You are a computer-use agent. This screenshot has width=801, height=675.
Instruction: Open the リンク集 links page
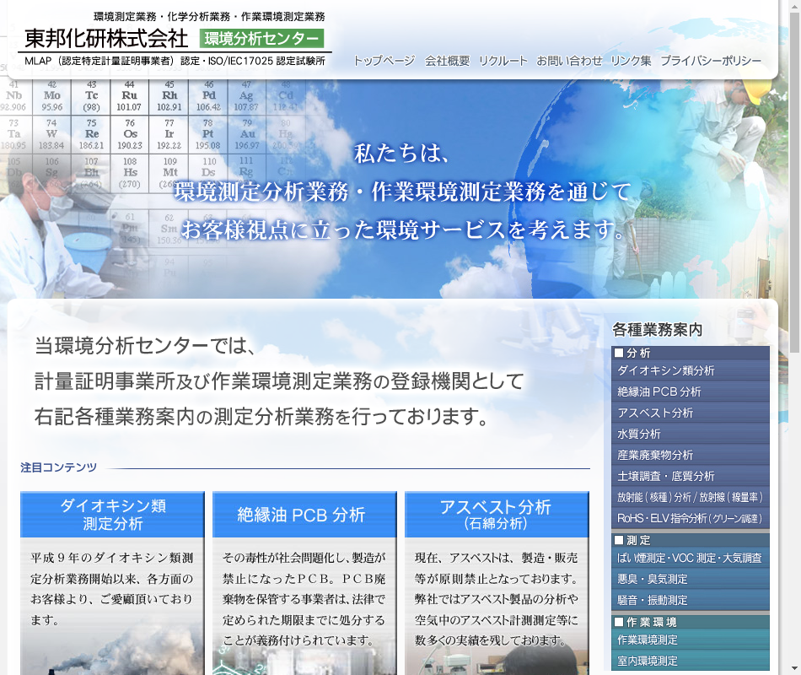click(631, 61)
